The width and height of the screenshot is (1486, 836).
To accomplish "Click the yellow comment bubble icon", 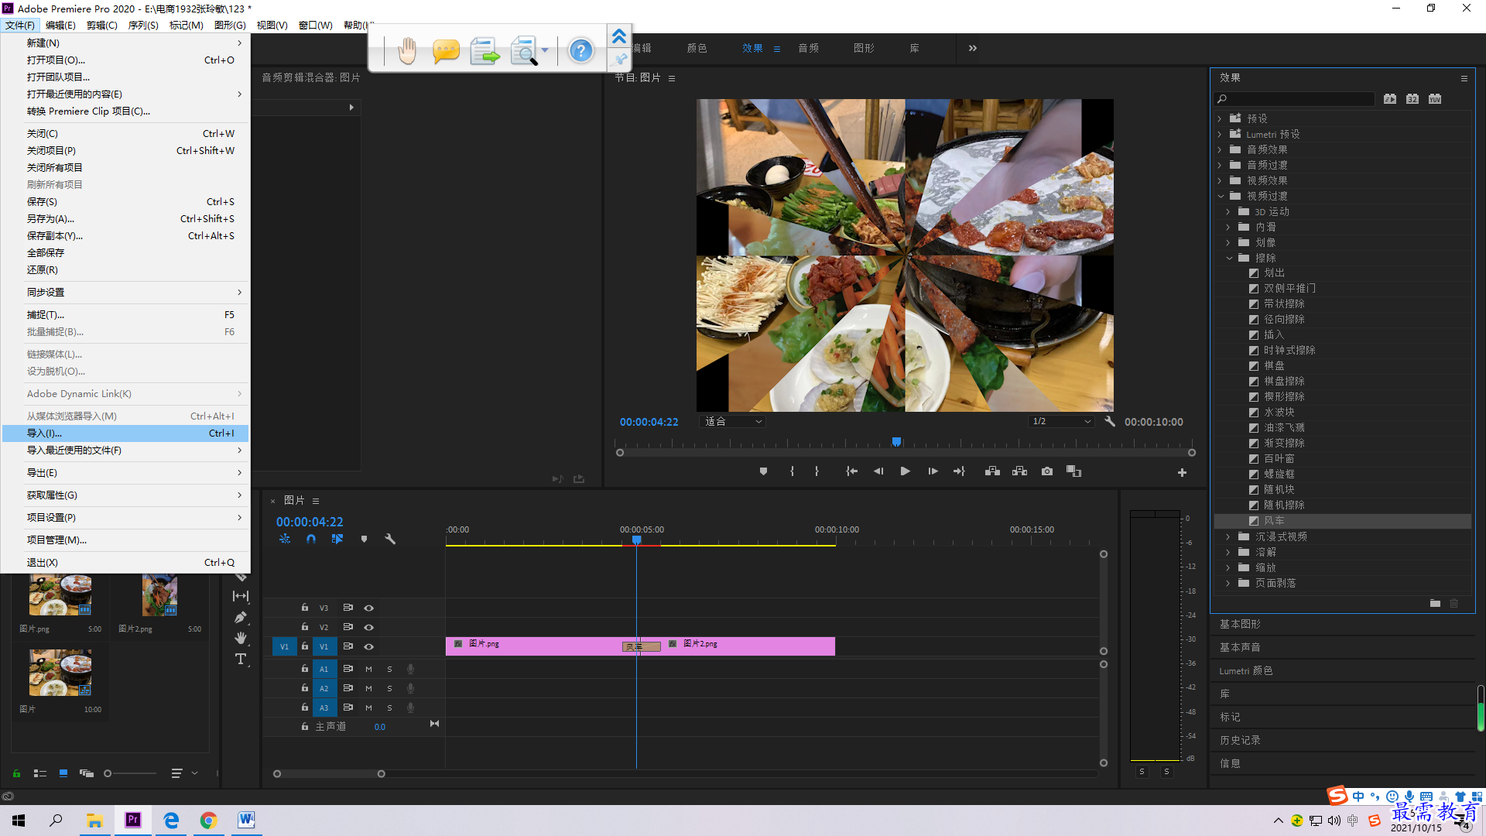I will click(x=446, y=51).
